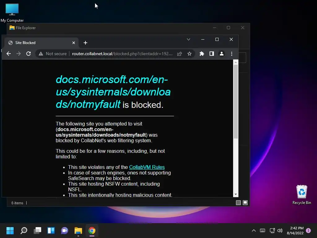Click the Not secure warning icon
This screenshot has height=238, width=317.
click(41, 54)
